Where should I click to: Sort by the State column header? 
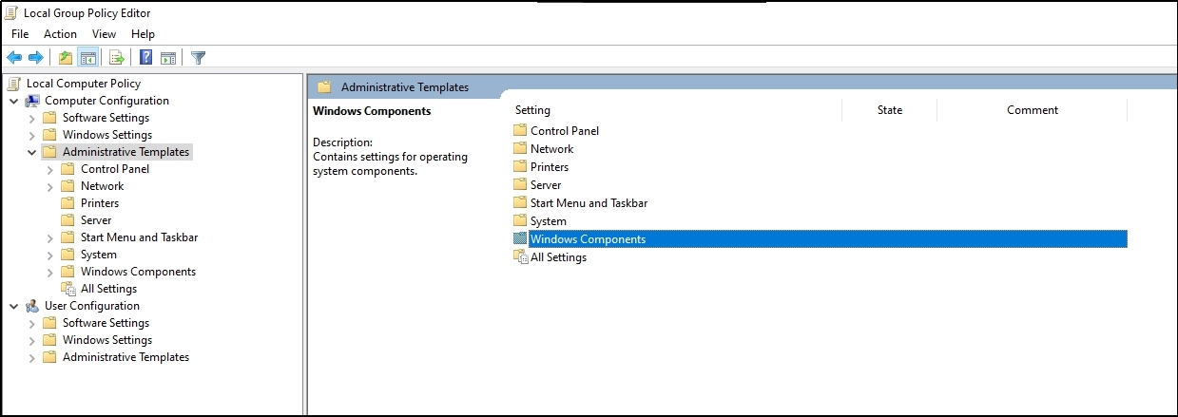pos(890,110)
